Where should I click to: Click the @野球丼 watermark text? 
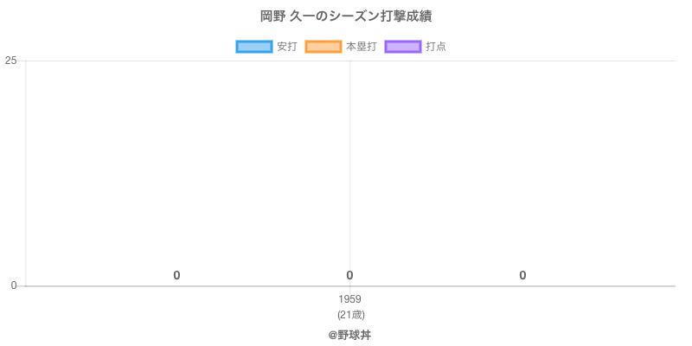[x=350, y=335]
